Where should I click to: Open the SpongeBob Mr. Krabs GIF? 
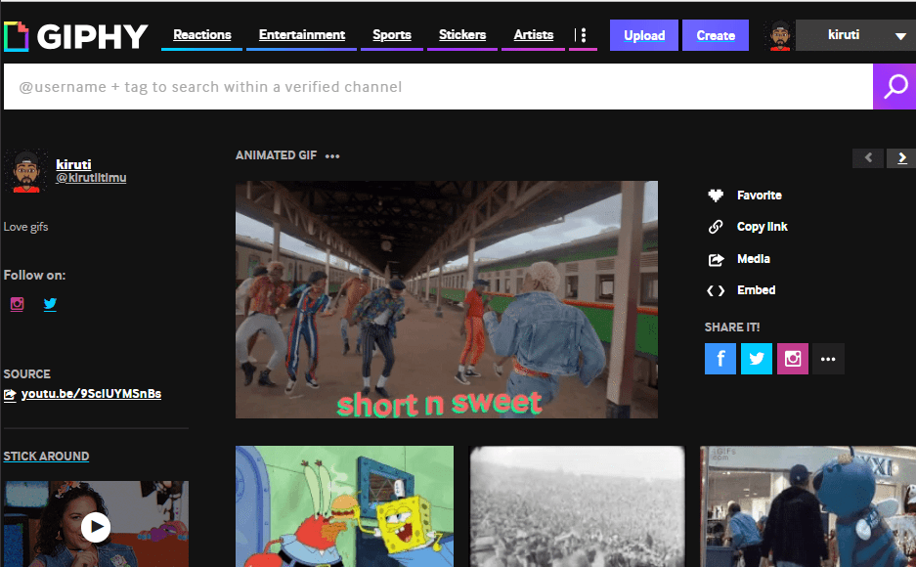(x=345, y=506)
